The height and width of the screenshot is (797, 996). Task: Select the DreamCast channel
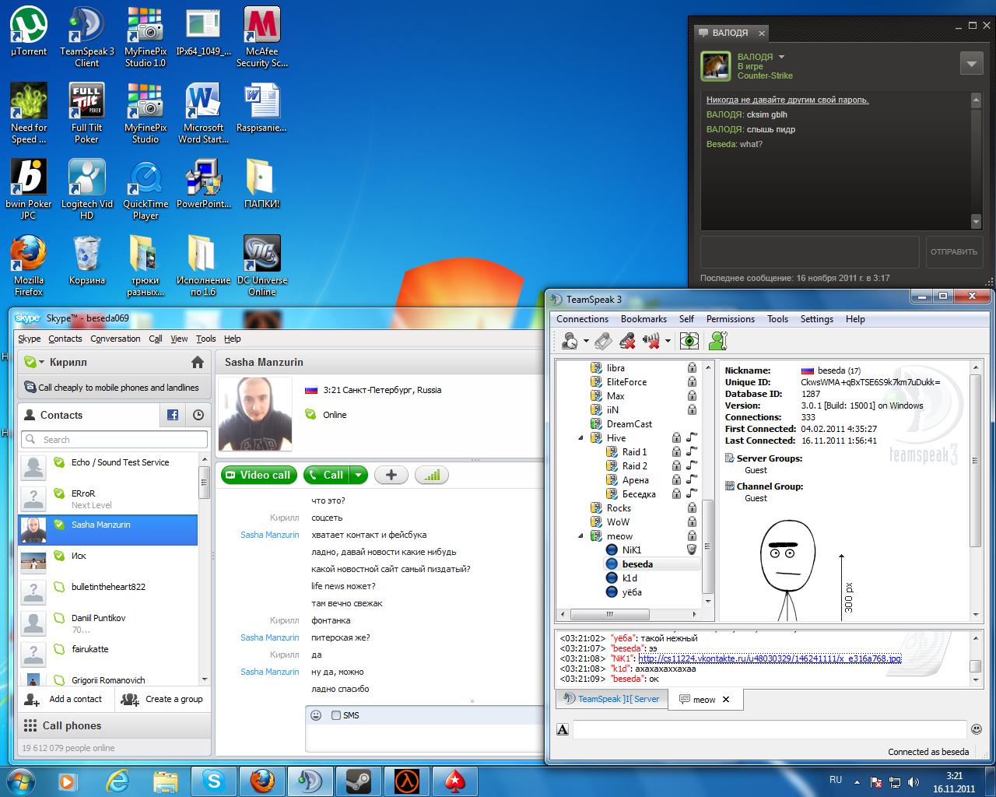click(x=629, y=424)
